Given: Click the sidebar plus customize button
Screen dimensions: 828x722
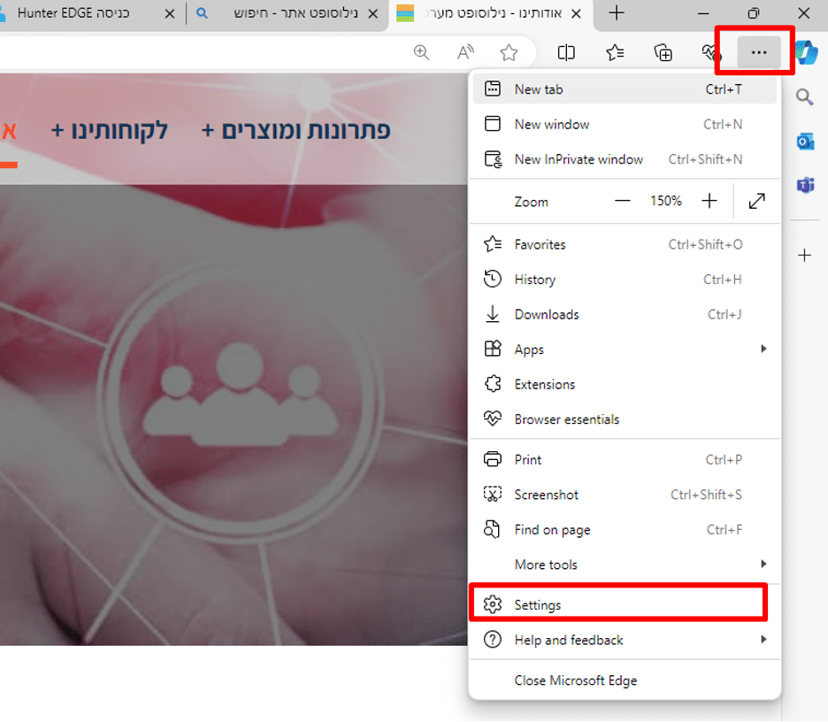Looking at the screenshot, I should pos(805,256).
